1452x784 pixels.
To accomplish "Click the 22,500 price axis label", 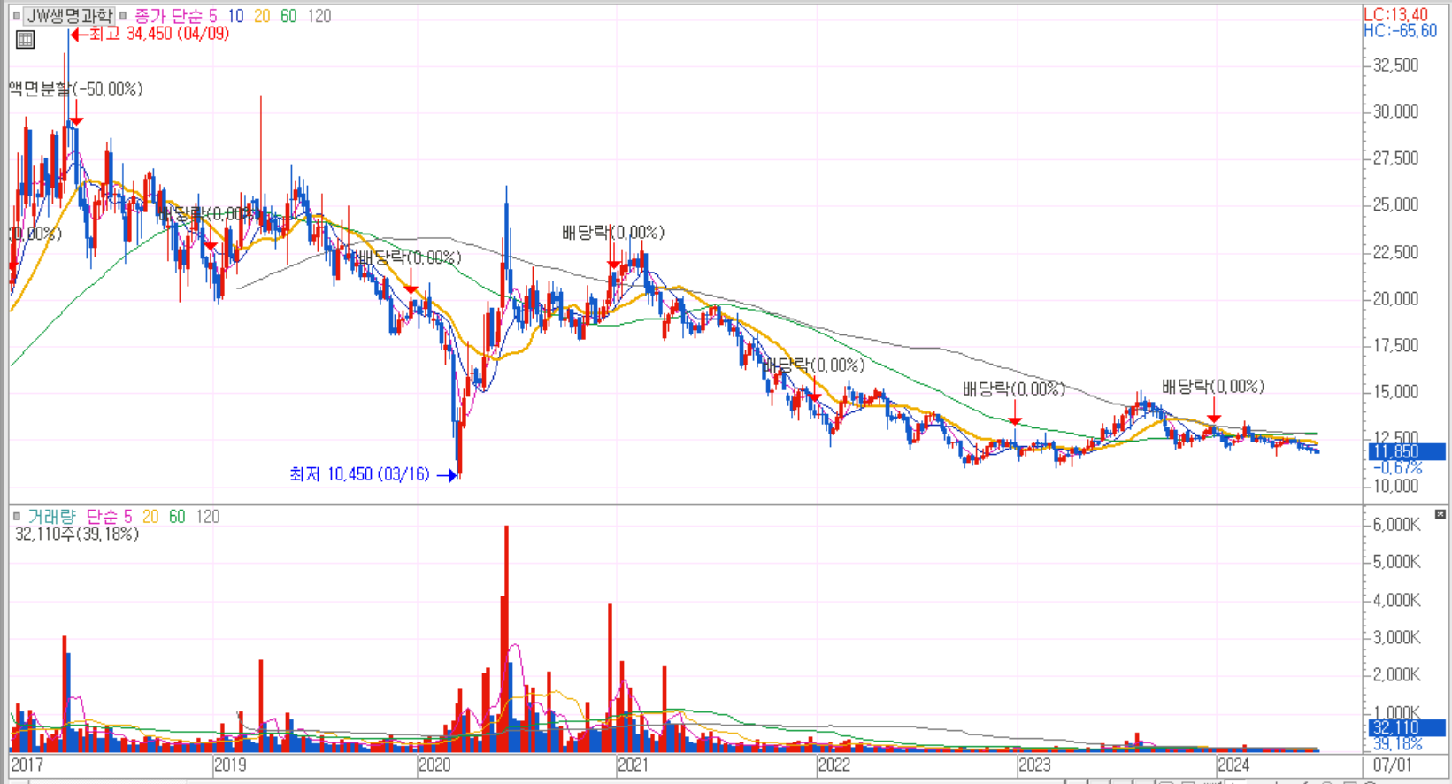I will [x=1395, y=252].
